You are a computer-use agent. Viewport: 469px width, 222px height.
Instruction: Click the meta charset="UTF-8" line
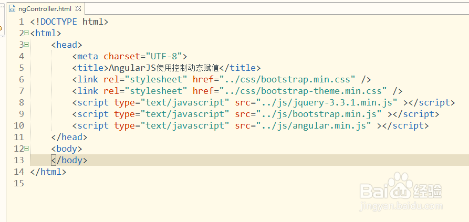(x=130, y=56)
